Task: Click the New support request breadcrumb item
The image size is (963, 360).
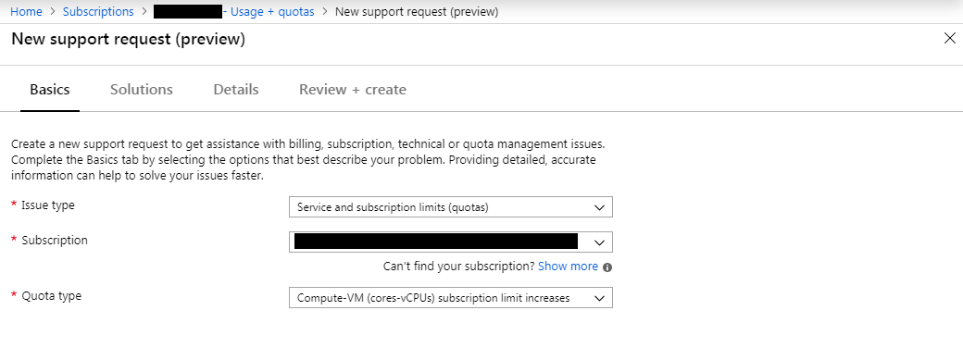Action: click(x=417, y=12)
